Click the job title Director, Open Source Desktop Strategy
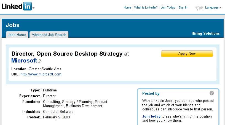 pos(67,54)
